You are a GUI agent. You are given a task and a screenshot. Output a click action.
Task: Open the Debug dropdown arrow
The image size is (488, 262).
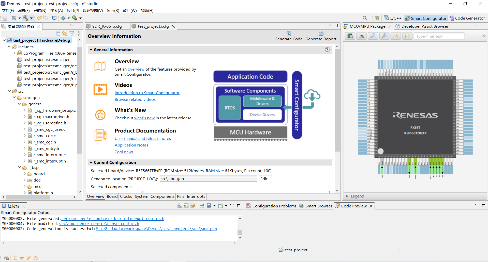(x=69, y=18)
